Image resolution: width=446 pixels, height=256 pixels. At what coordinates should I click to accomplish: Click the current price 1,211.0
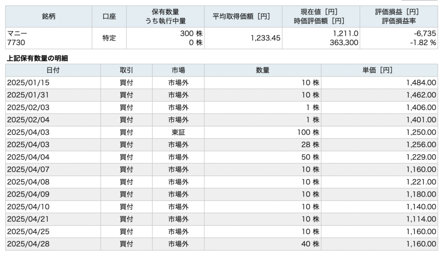click(345, 34)
